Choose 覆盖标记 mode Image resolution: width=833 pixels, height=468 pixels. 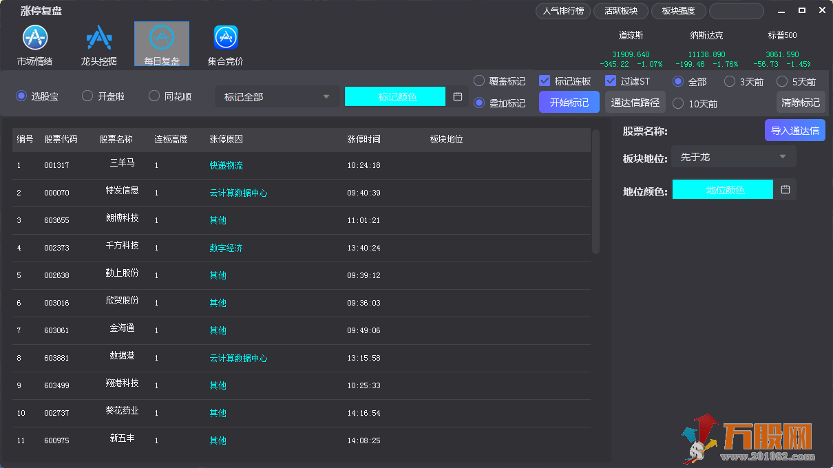[500, 81]
